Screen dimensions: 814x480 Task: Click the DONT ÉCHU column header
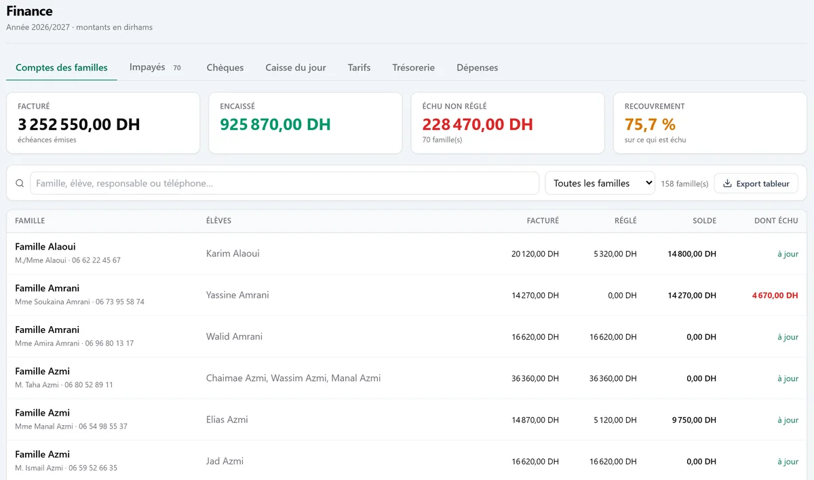pos(776,221)
